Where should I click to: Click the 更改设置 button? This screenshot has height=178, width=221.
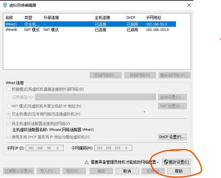[176, 162]
